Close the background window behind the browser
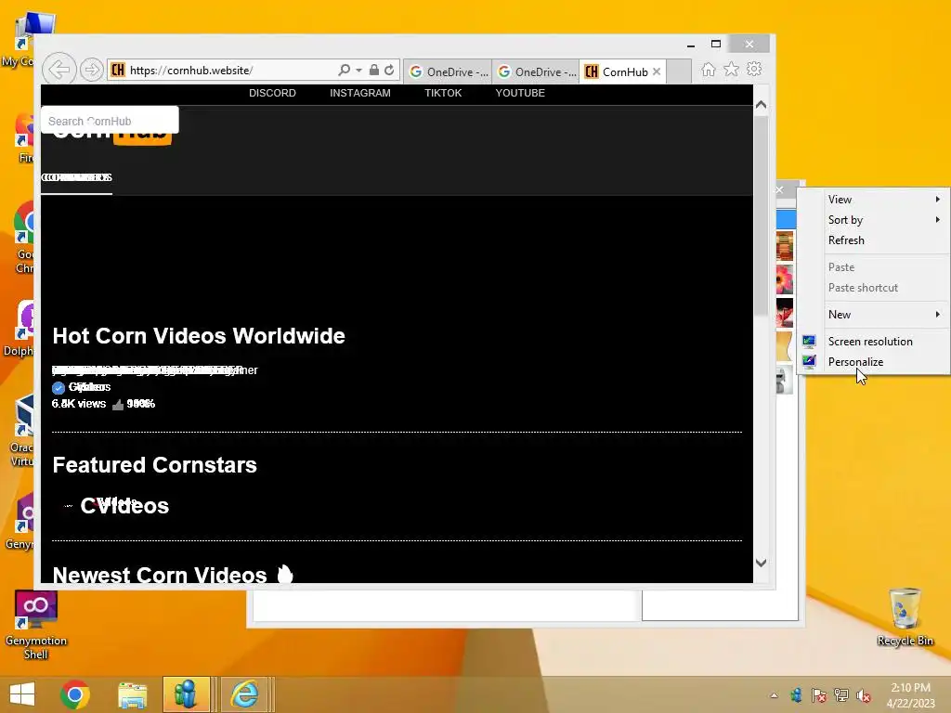This screenshot has width=951, height=713. tap(779, 189)
